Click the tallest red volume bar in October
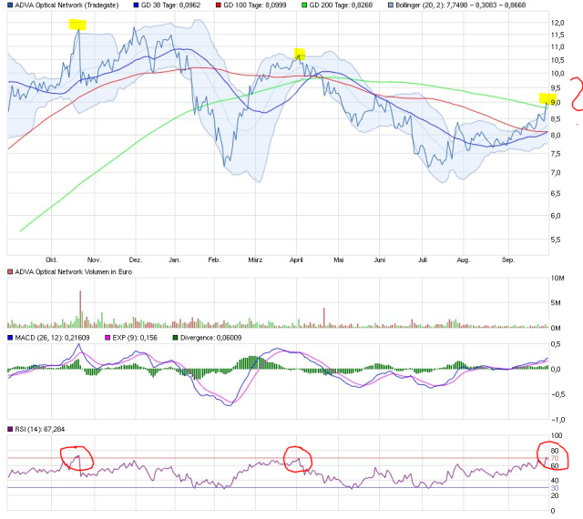 click(80, 309)
